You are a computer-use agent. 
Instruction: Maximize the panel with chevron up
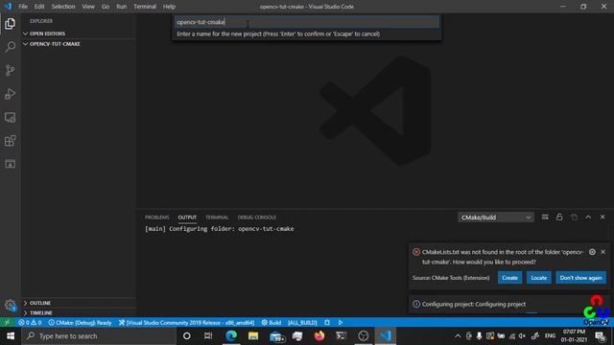coord(588,218)
